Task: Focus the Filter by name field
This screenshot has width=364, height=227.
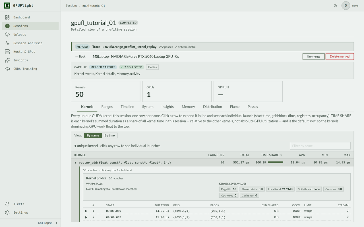Action: point(320,146)
